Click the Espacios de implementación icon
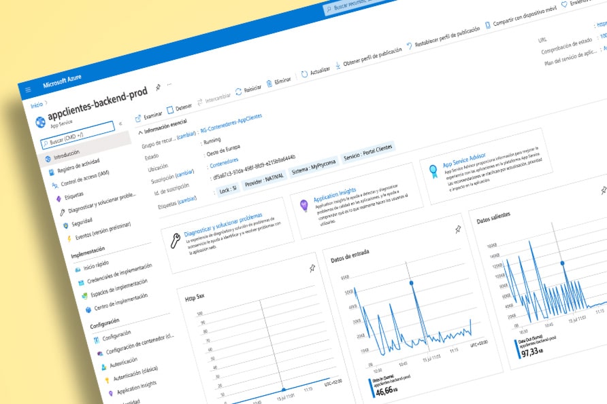 click(85, 296)
